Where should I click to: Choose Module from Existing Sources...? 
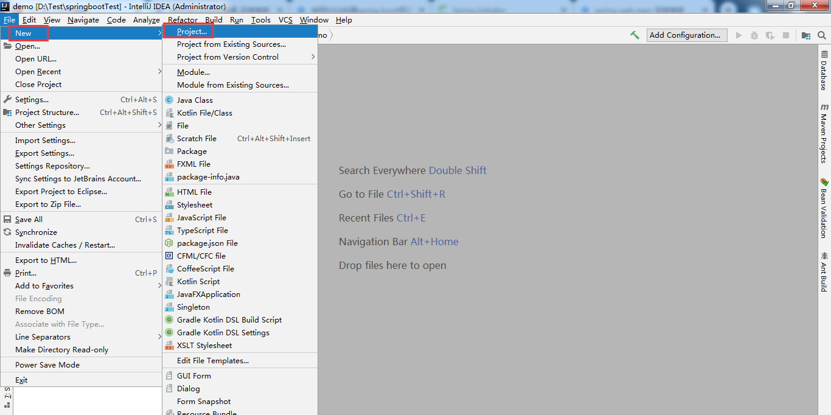pyautogui.click(x=240, y=85)
